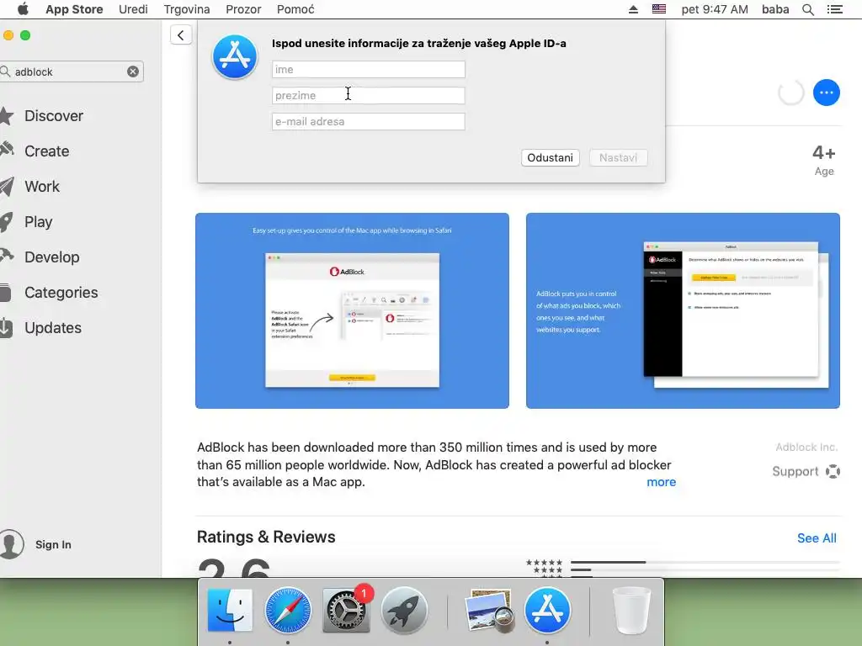Expand description with more link
This screenshot has width=862, height=646.
(662, 482)
